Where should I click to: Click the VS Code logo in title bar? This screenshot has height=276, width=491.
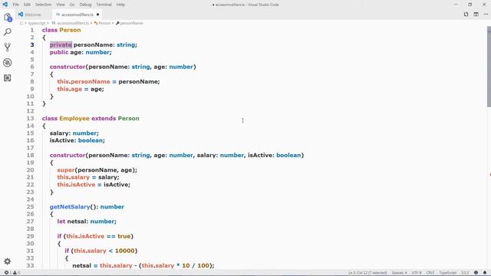[5, 5]
